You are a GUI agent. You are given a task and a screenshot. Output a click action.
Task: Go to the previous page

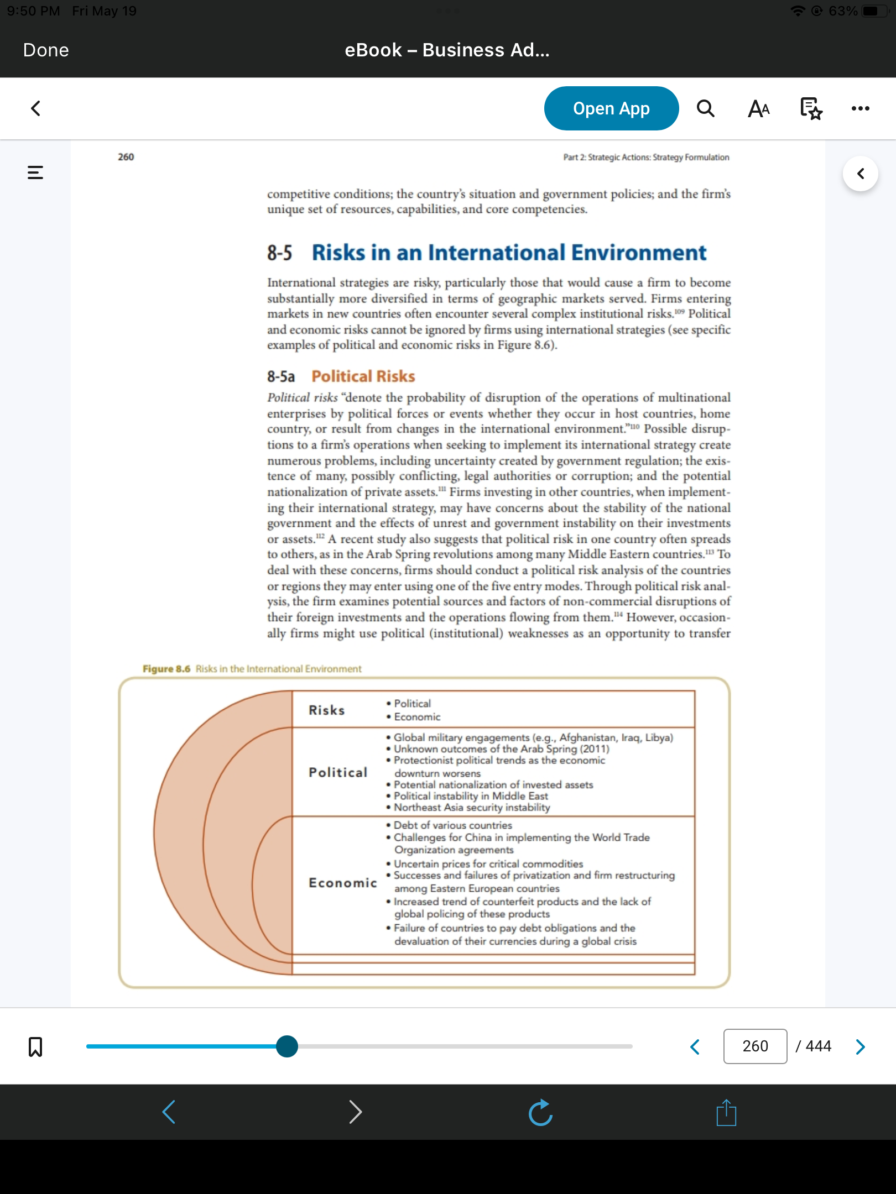tap(695, 1046)
